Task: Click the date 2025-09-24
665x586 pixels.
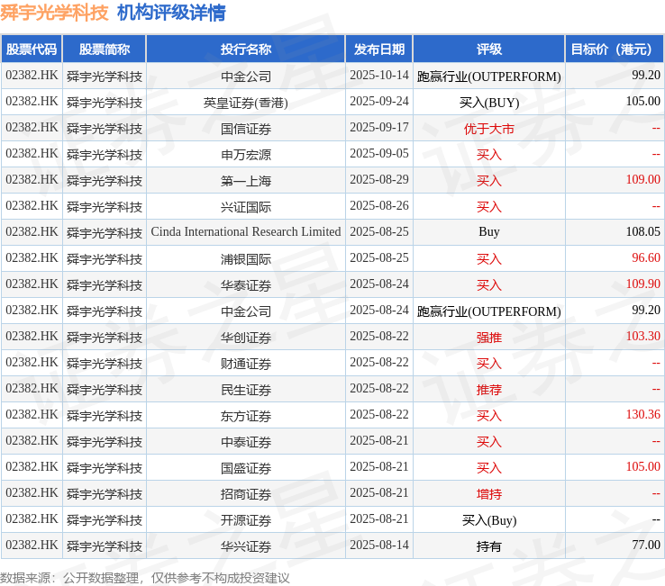Action: (x=379, y=102)
